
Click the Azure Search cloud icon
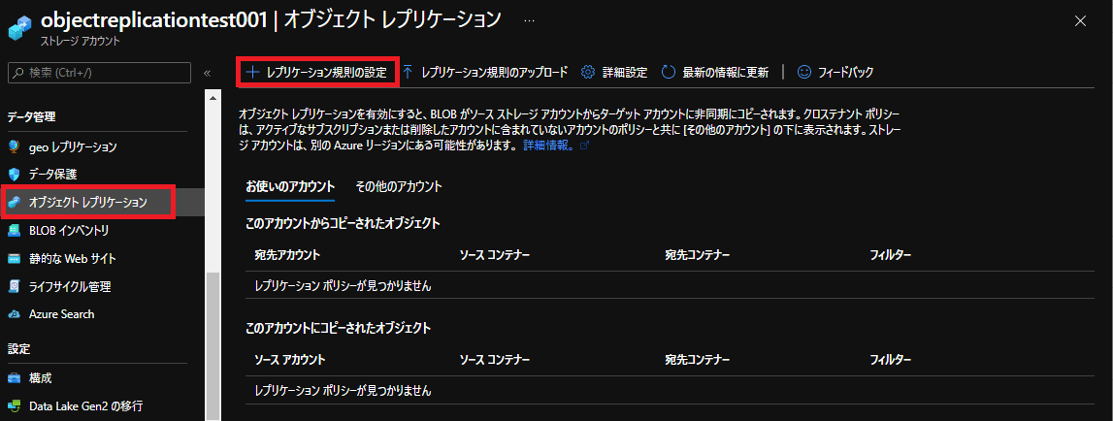coord(15,313)
